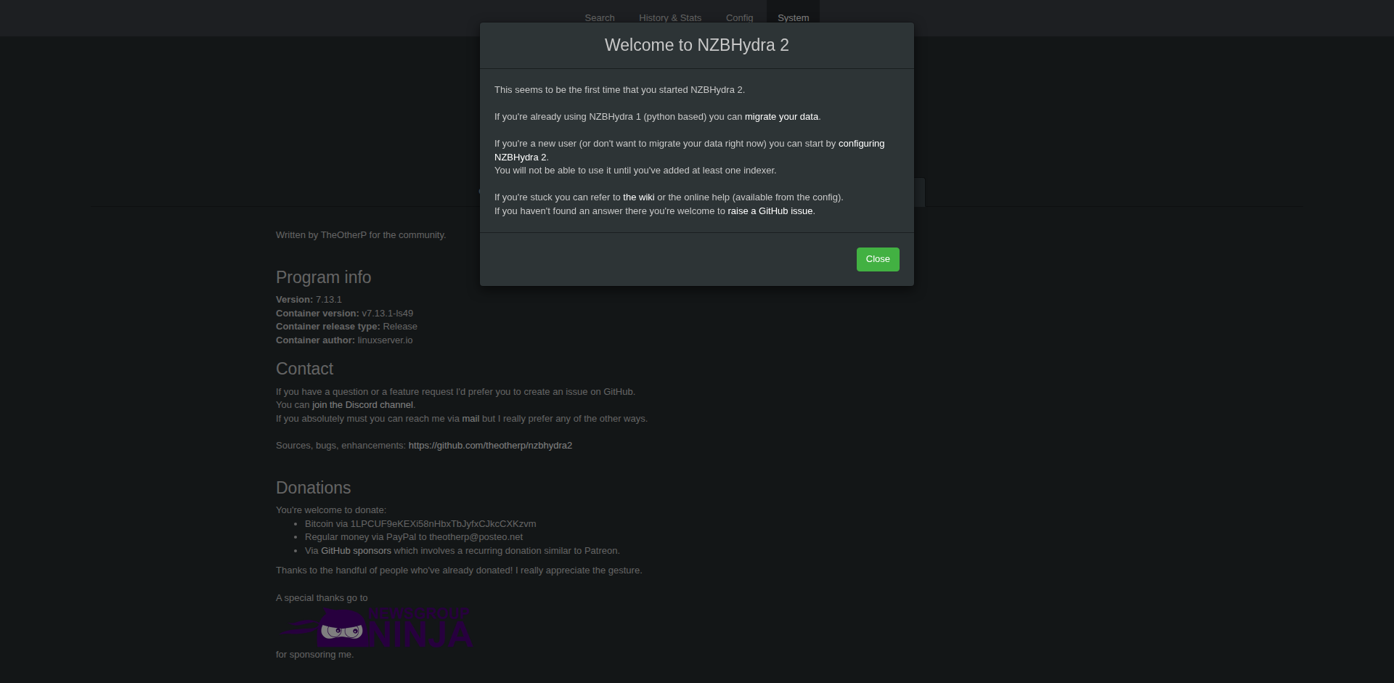Viewport: 1394px width, 683px height.
Task: Click 'raise a GitHub issue' link
Action: 770,211
